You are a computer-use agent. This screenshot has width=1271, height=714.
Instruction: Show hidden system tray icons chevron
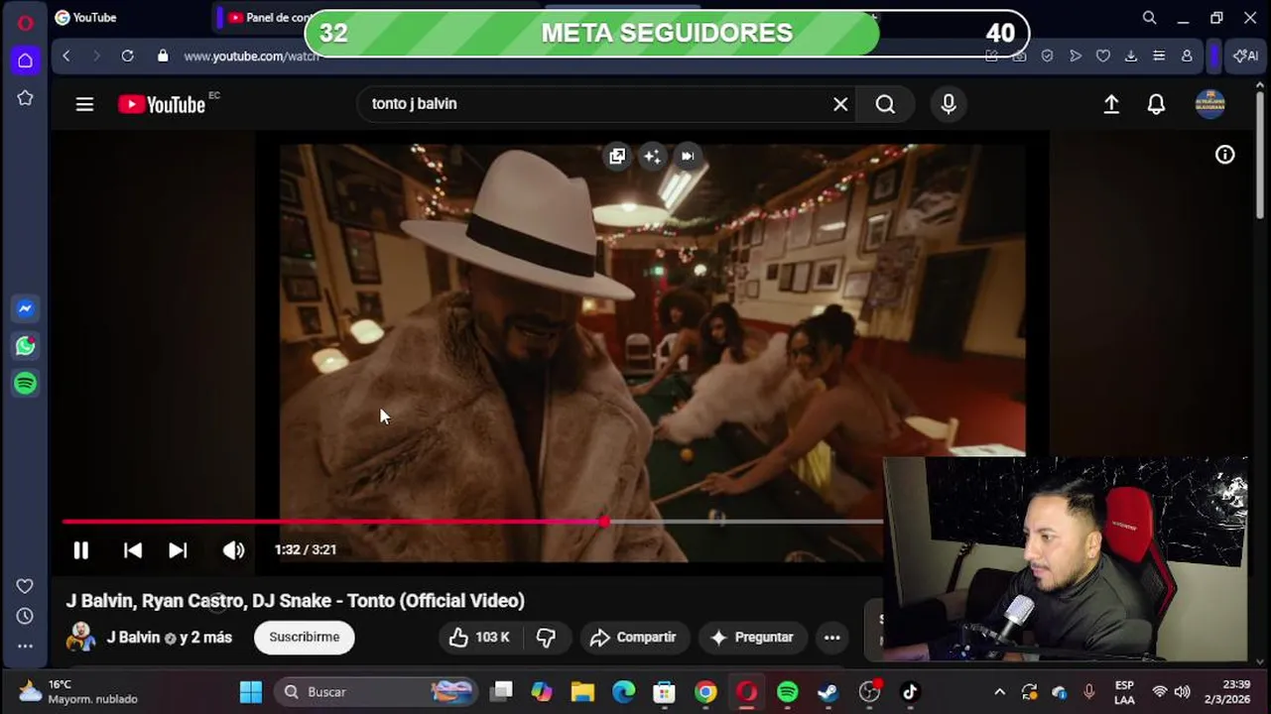pos(999,692)
